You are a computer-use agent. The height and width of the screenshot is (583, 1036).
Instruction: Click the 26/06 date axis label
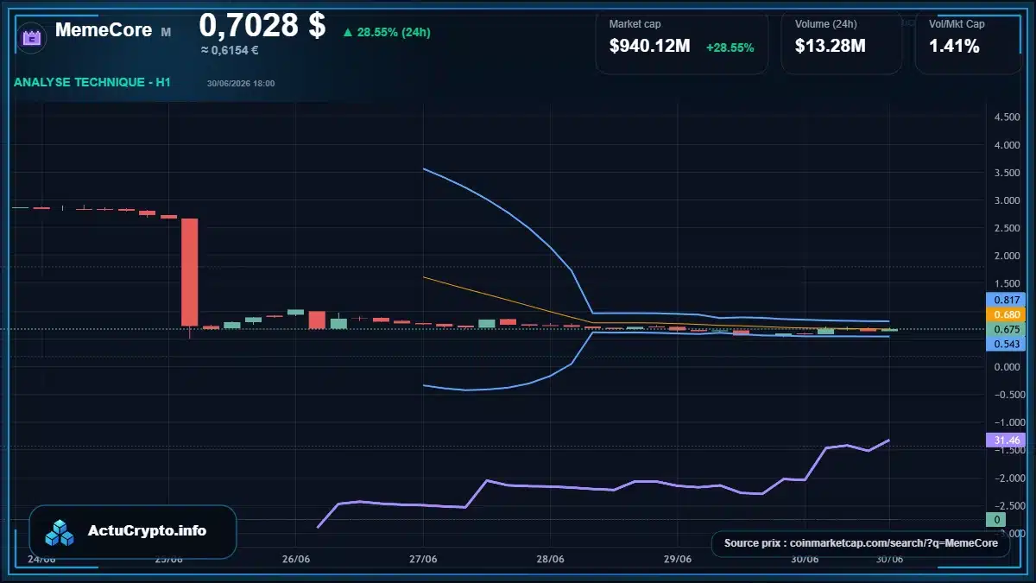pyautogui.click(x=296, y=559)
